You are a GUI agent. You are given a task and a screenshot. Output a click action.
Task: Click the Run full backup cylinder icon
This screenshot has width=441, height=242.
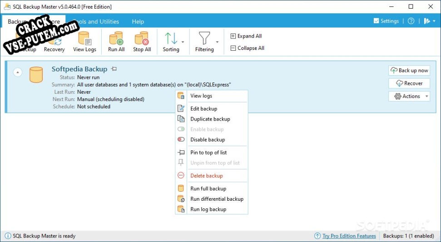(x=181, y=189)
